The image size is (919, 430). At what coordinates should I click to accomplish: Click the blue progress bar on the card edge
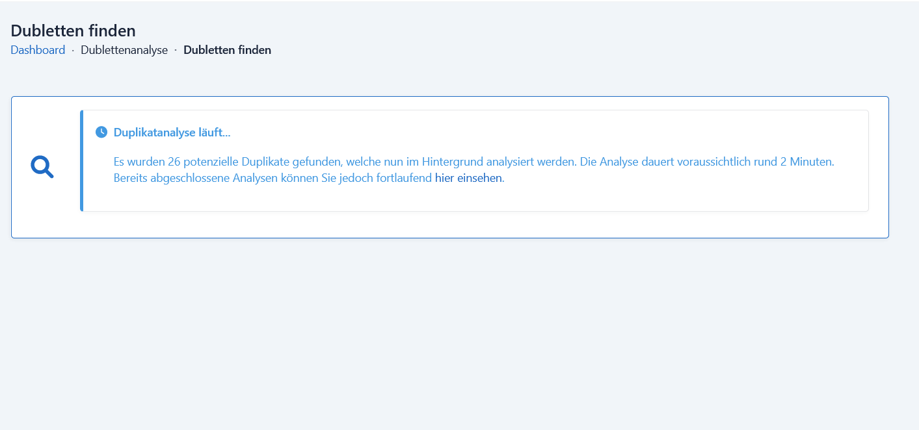click(82, 160)
